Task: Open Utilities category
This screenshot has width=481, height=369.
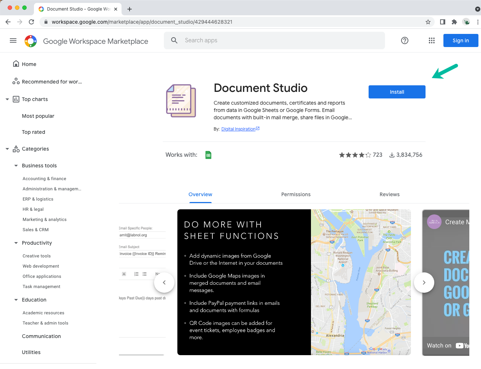Action: (x=31, y=352)
